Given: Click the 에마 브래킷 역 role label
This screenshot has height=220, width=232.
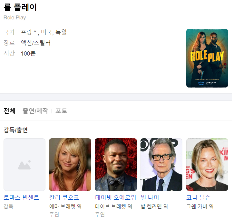Looking at the screenshot, I should (65, 206).
